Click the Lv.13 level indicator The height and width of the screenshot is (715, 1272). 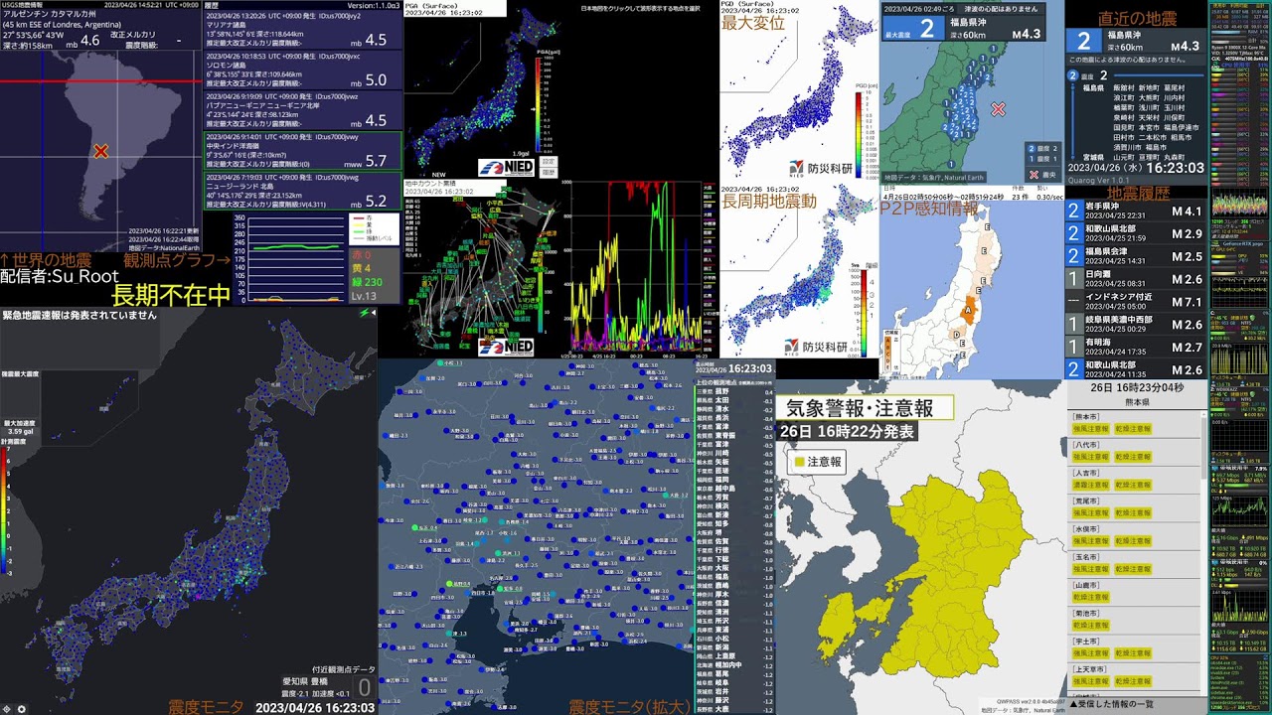366,296
